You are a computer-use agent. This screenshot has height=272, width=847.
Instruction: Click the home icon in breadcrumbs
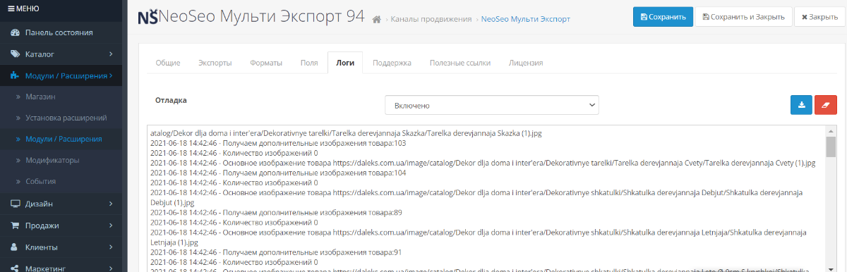point(378,19)
